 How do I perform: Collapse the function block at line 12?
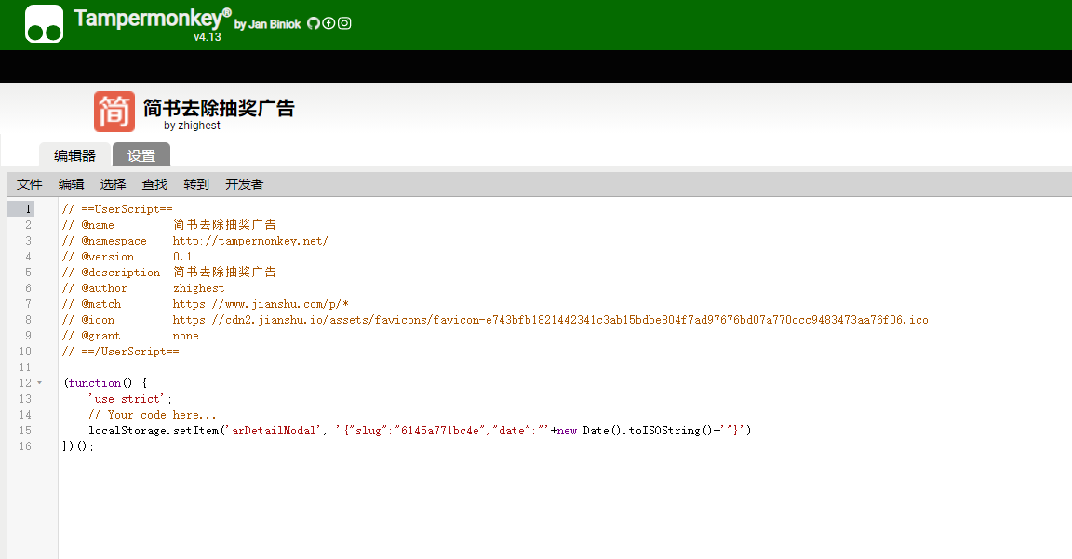(39, 383)
